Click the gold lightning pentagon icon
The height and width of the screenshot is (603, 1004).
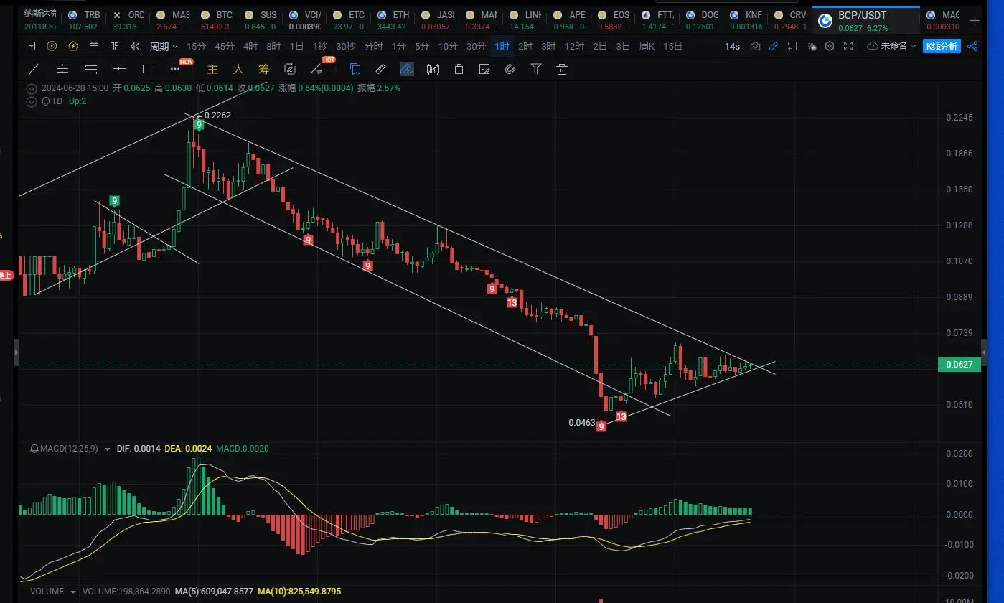point(72,46)
